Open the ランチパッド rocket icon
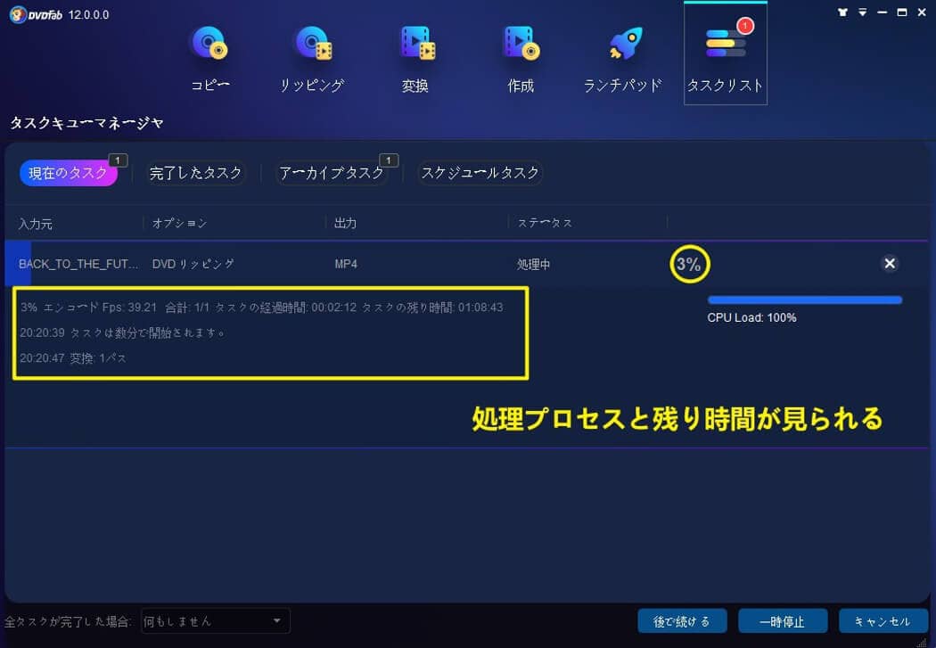The width and height of the screenshot is (936, 648). [x=624, y=45]
